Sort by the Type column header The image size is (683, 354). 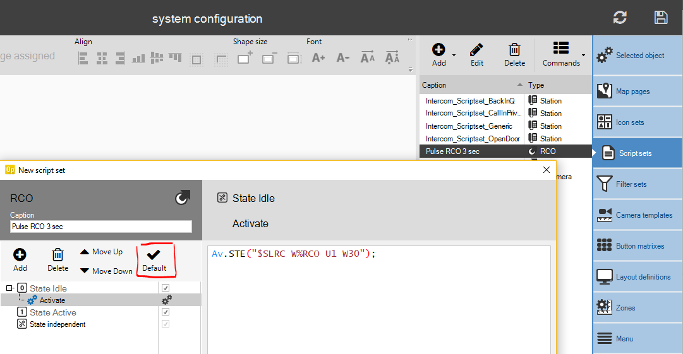point(558,85)
